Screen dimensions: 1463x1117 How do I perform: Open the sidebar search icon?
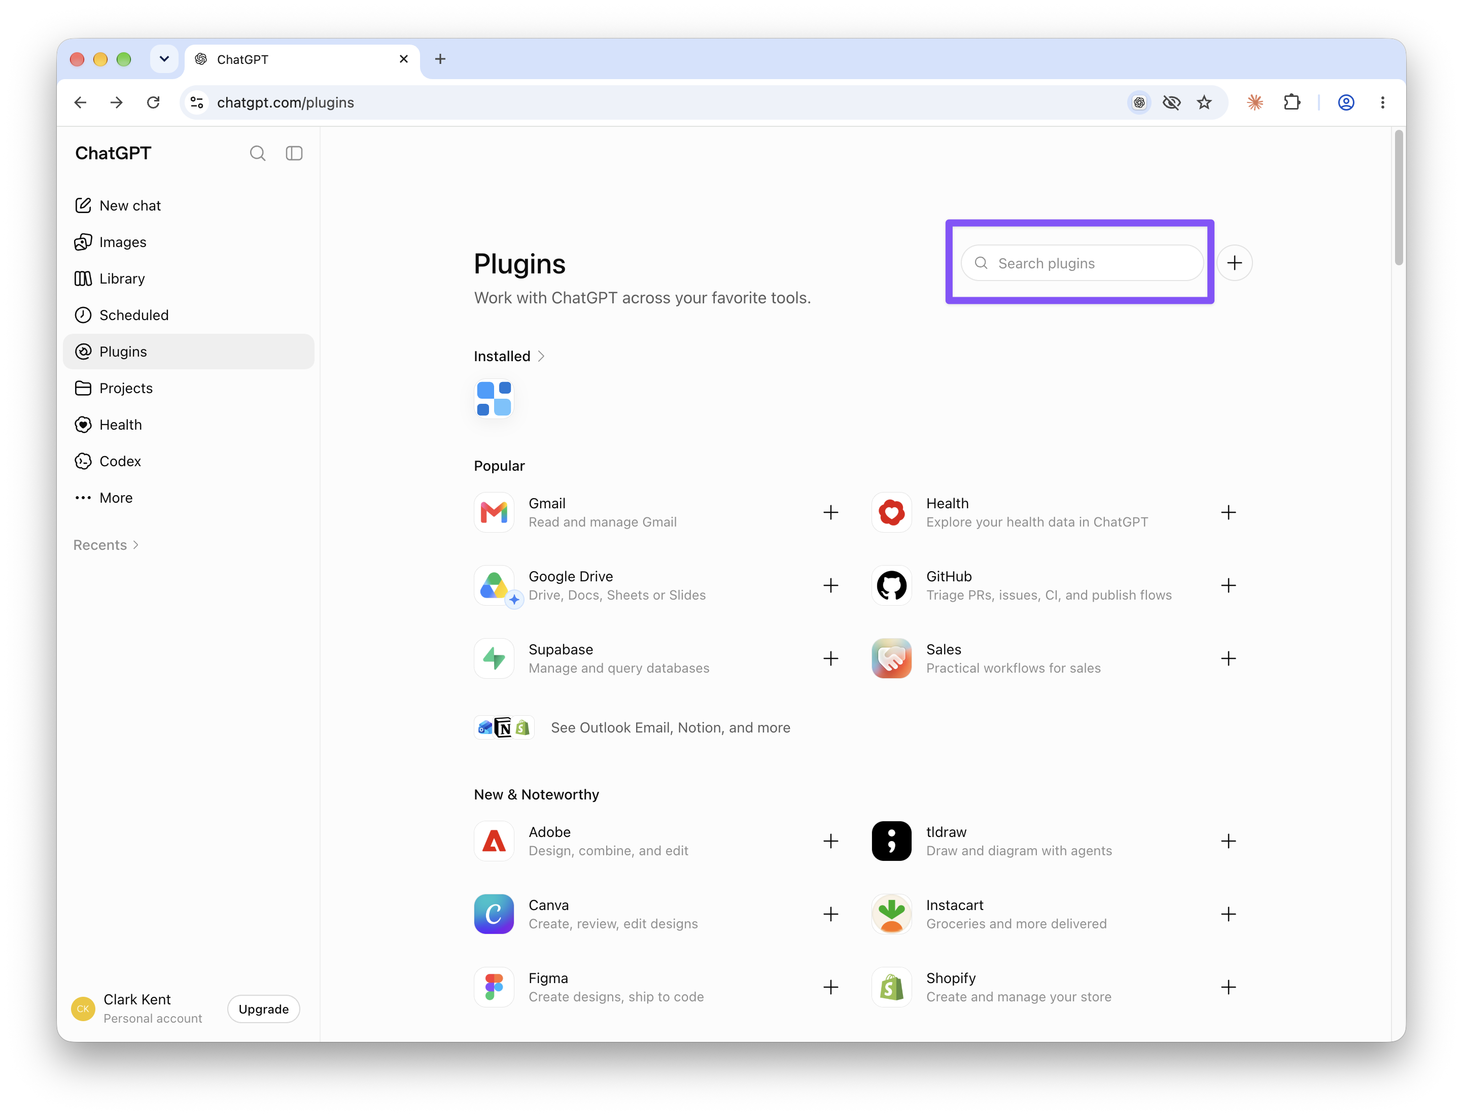[257, 154]
